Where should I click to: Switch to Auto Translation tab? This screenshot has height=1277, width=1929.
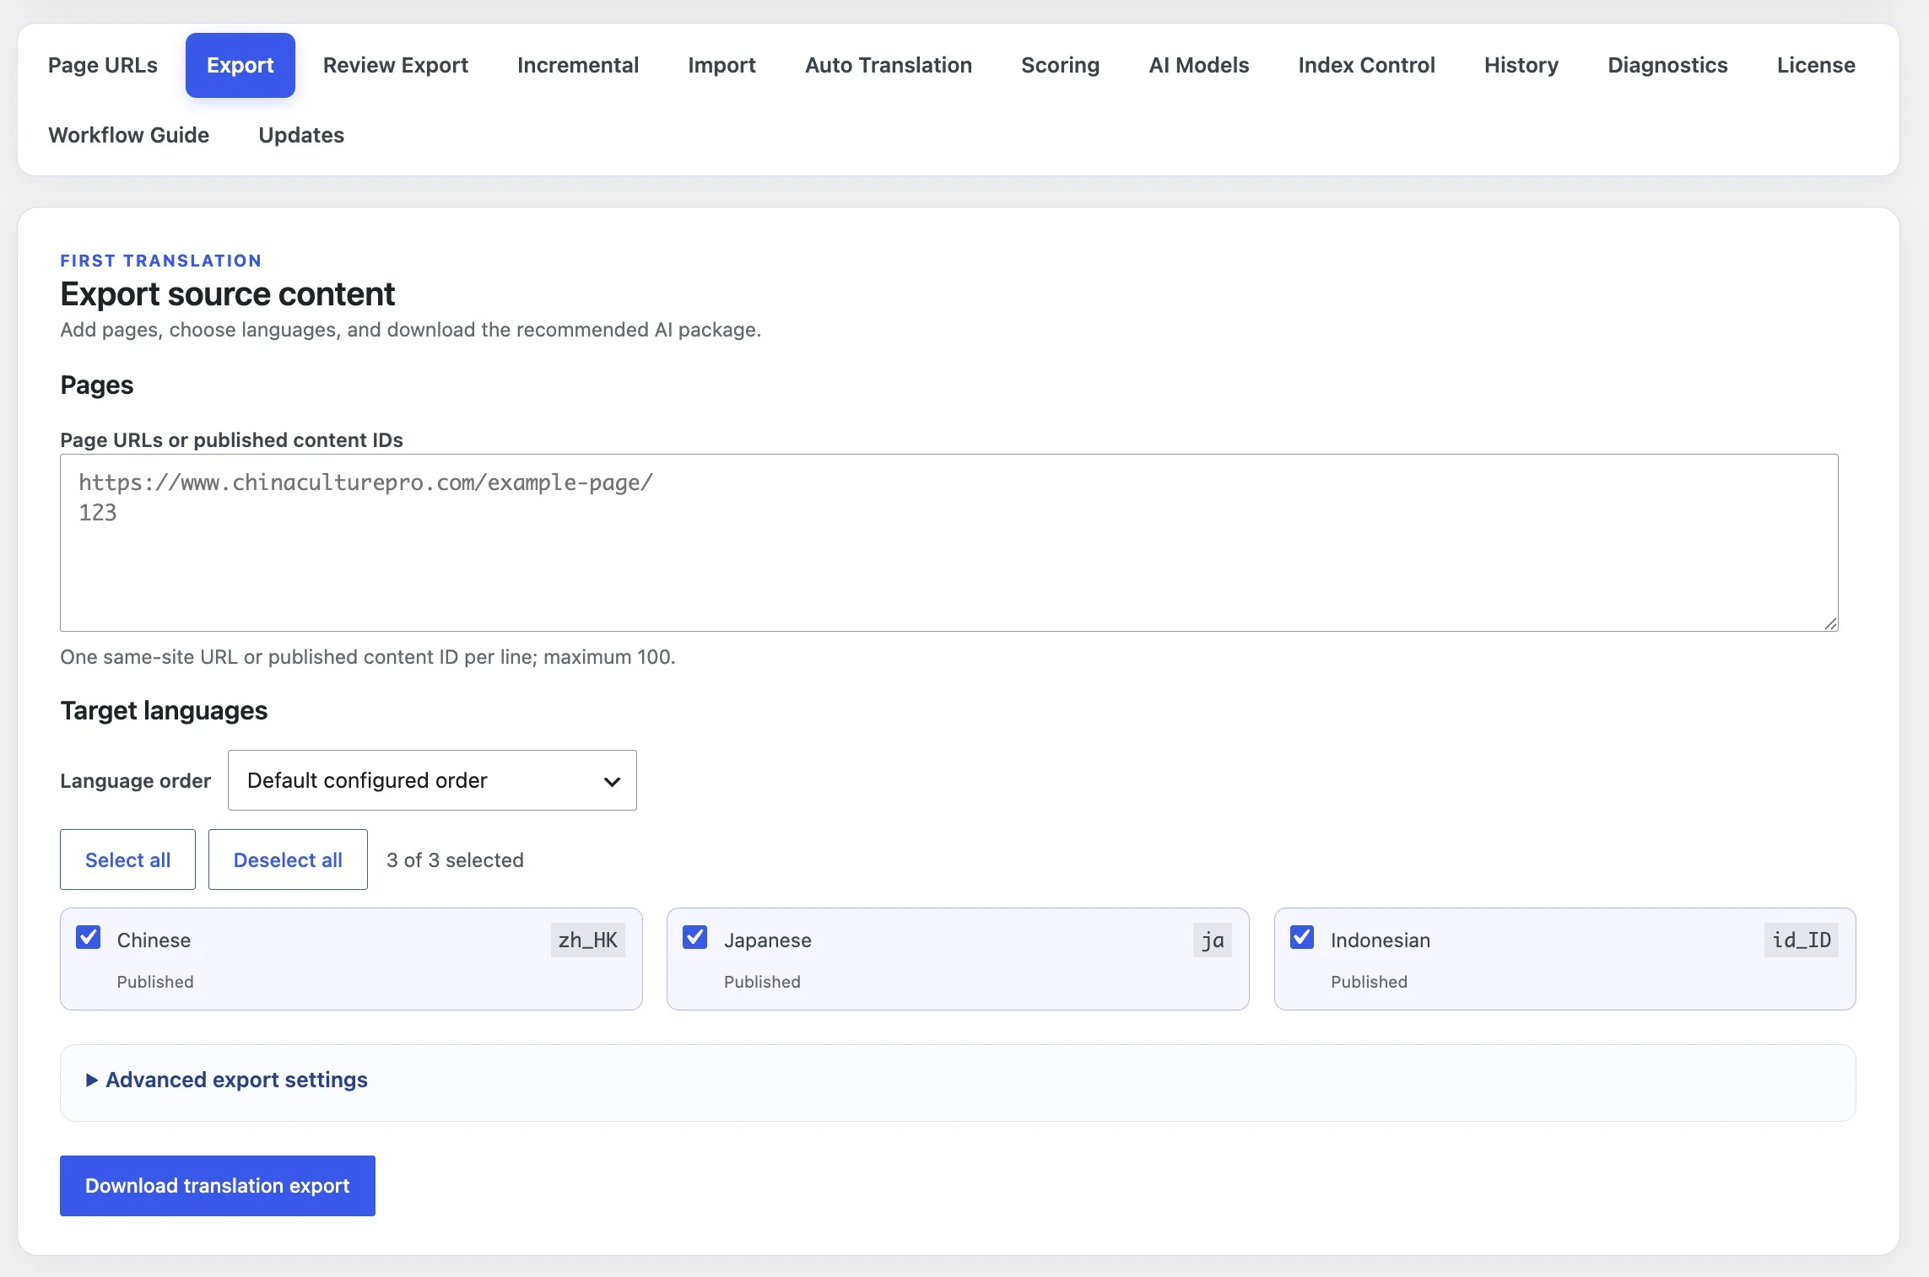(889, 65)
